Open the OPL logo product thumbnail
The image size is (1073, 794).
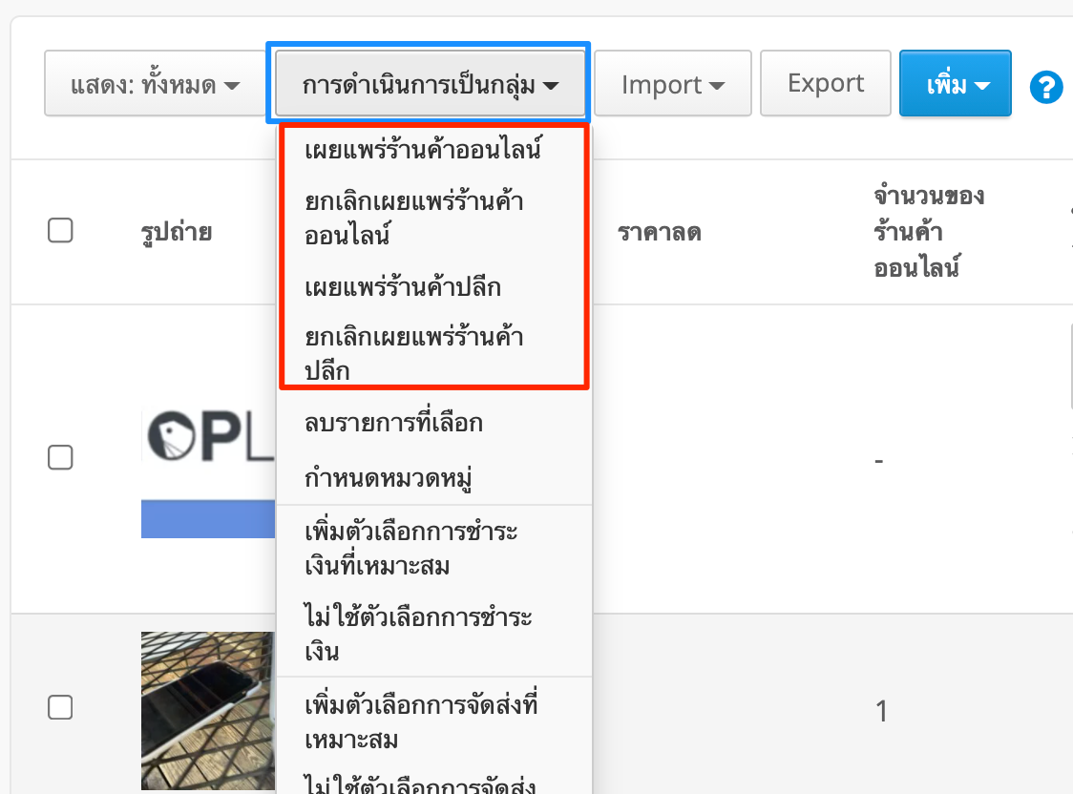[208, 472]
